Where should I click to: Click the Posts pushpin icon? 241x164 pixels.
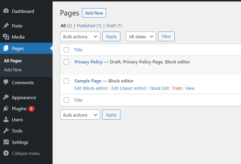click(x=6, y=26)
